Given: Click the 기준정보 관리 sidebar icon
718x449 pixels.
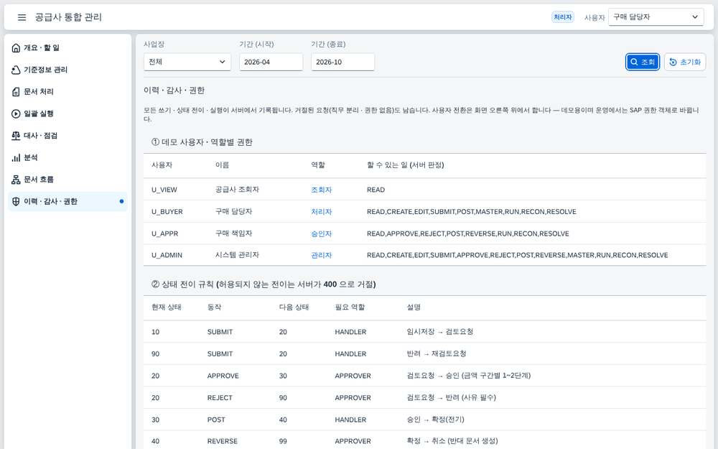Looking at the screenshot, I should coord(16,70).
